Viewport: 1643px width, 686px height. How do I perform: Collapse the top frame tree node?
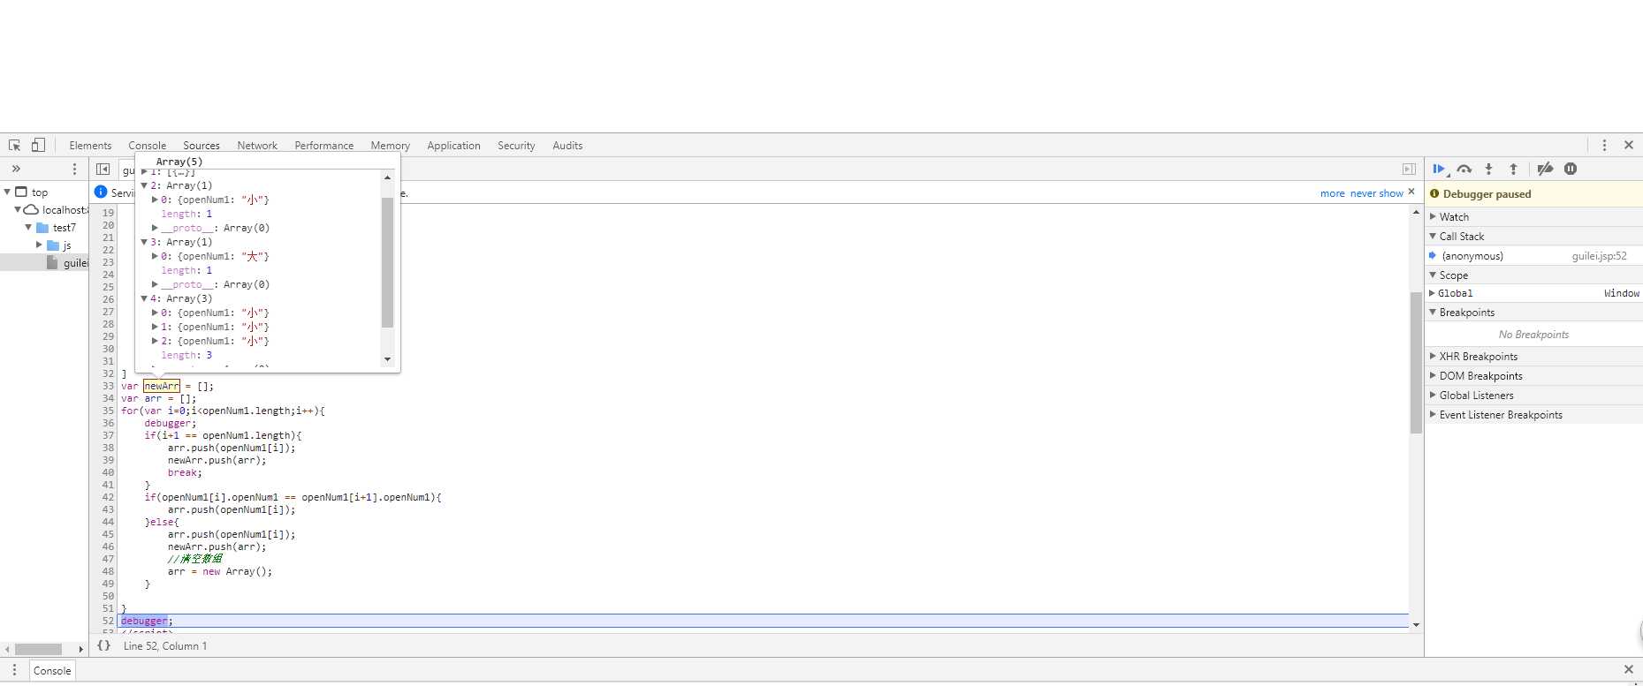[x=8, y=192]
